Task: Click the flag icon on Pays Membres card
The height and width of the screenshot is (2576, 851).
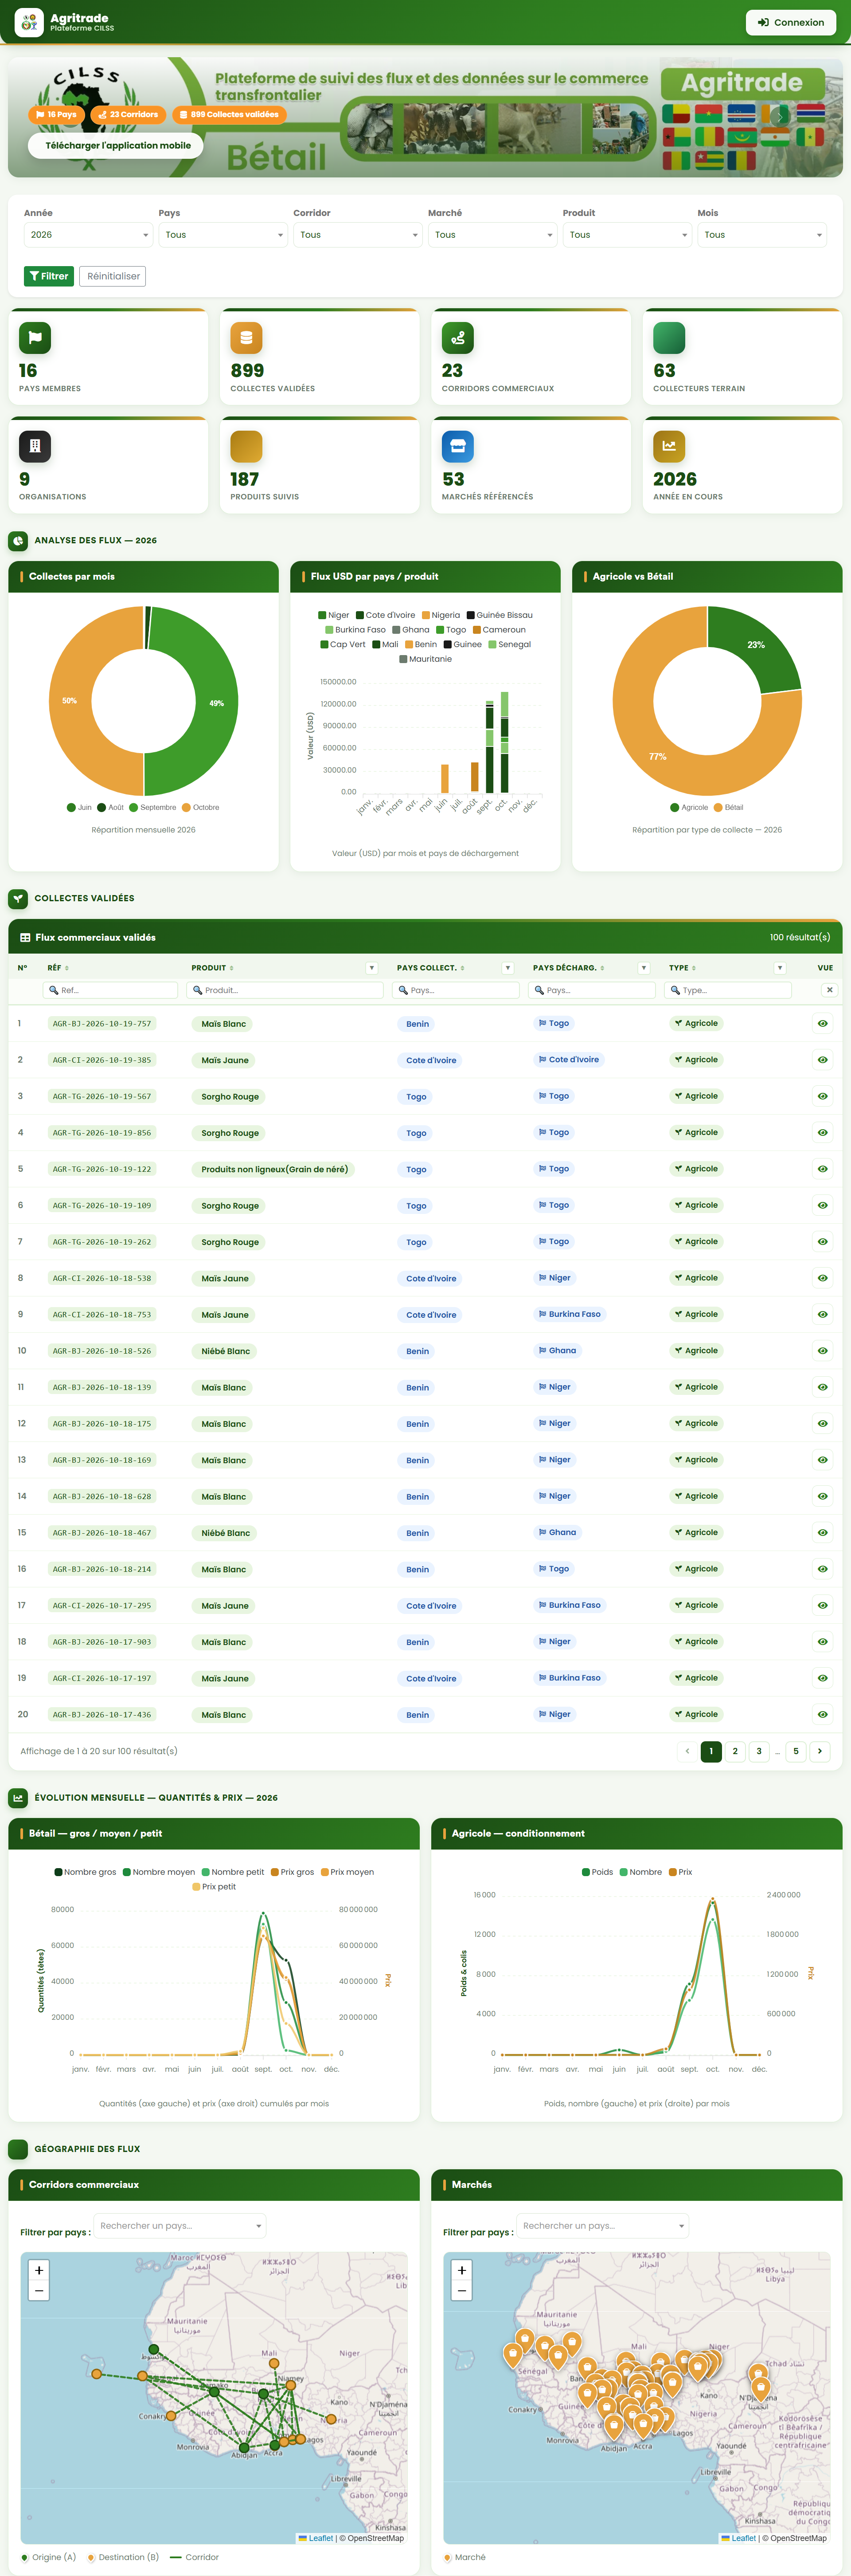Action: [35, 338]
